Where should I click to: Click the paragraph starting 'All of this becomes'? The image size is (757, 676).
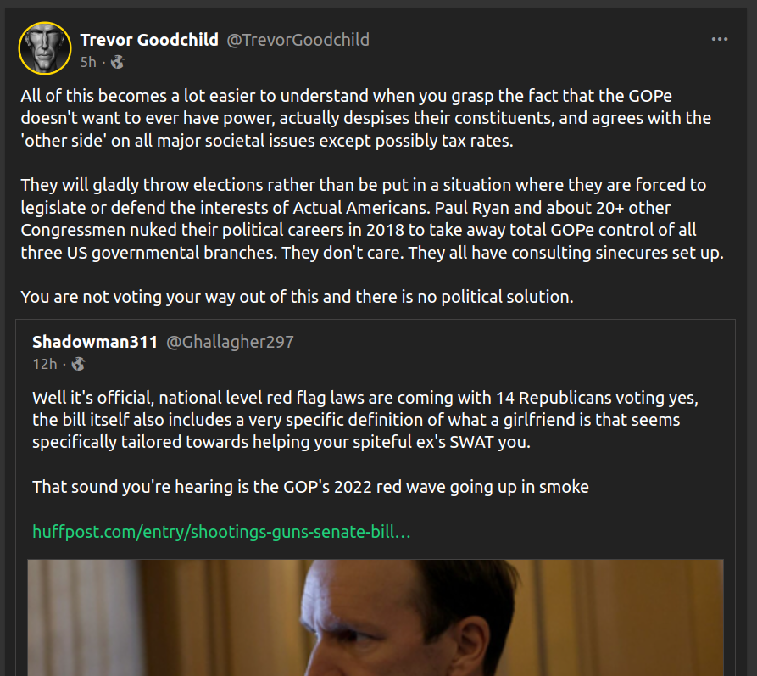pos(365,118)
